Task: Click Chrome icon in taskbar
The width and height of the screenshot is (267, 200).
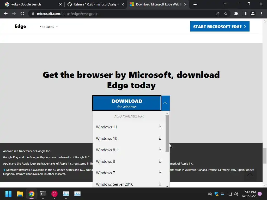Action: pyautogui.click(x=32, y=194)
